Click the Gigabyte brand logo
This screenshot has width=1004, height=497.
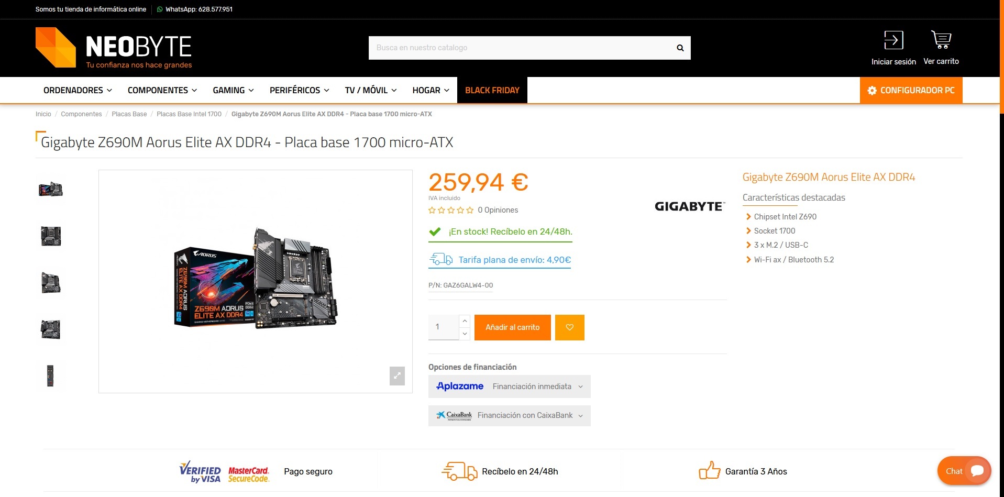(690, 206)
